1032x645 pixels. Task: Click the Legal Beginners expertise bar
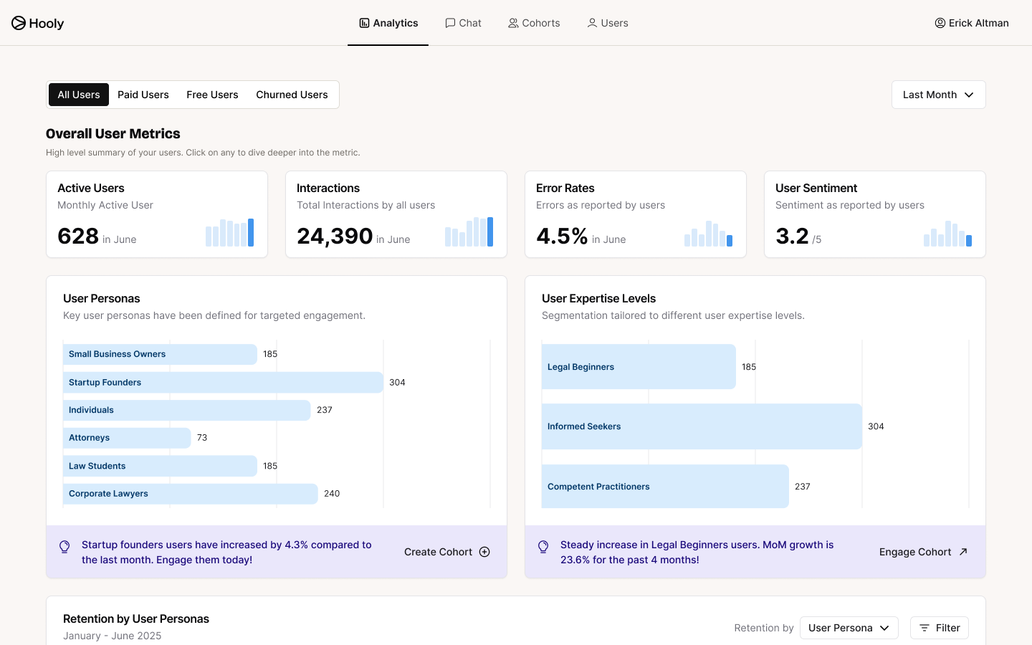coord(639,367)
